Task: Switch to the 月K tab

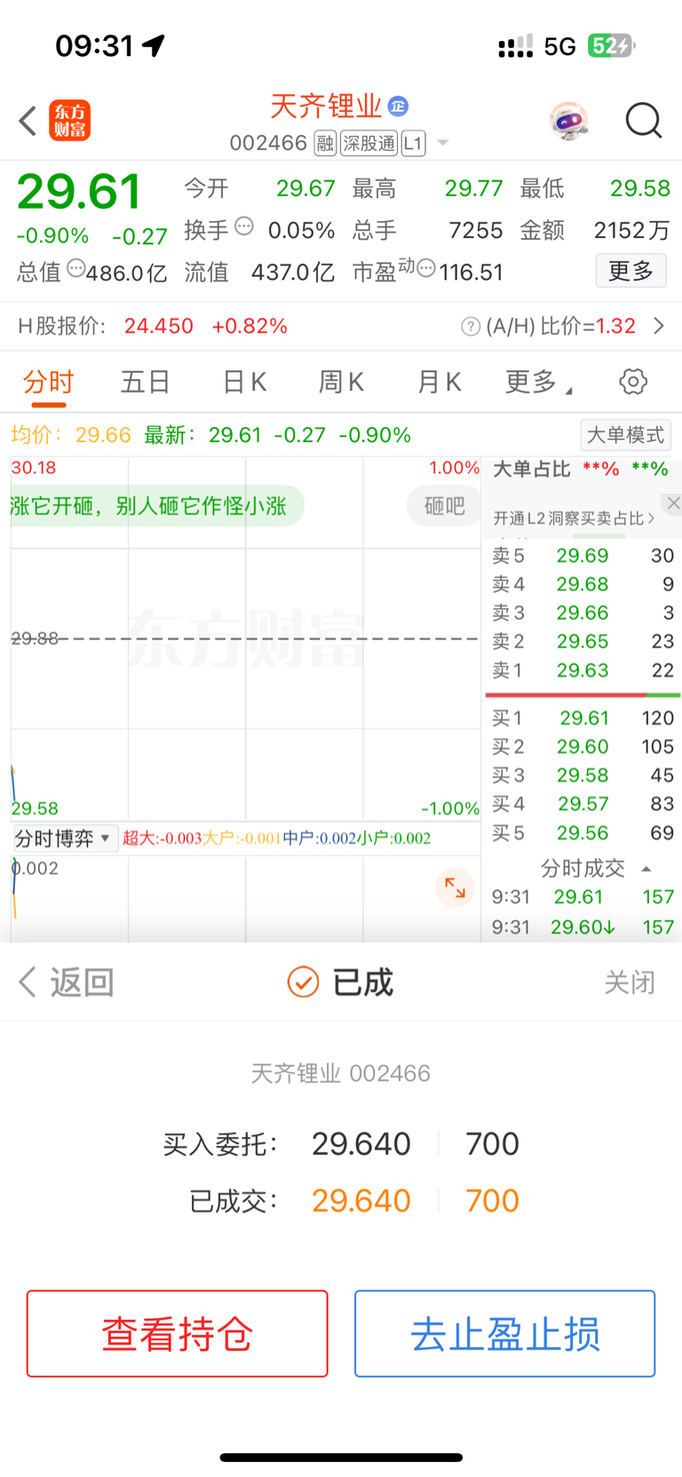Action: [x=439, y=383]
